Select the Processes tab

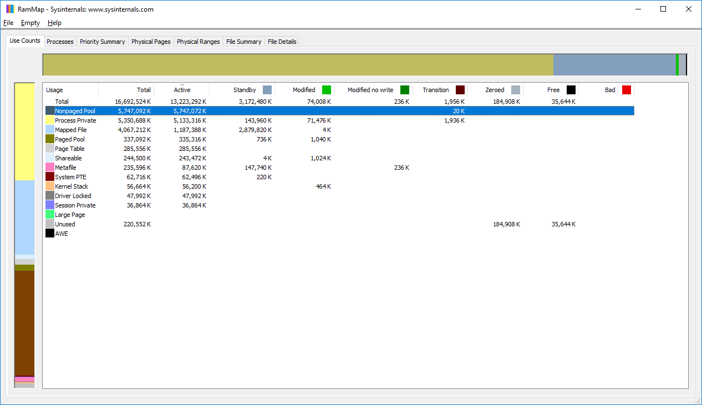pyautogui.click(x=60, y=41)
